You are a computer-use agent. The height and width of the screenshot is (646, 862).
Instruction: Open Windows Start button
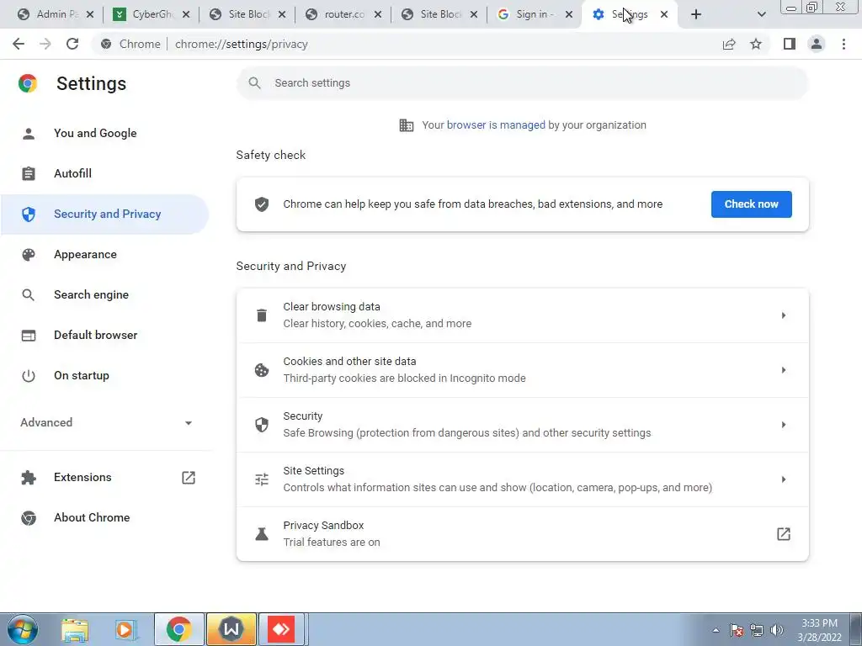[23, 629]
